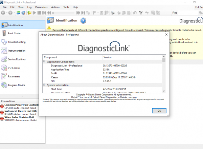Click the yellow warning triangle icon
This screenshot has height=149, width=203.
[49, 28]
